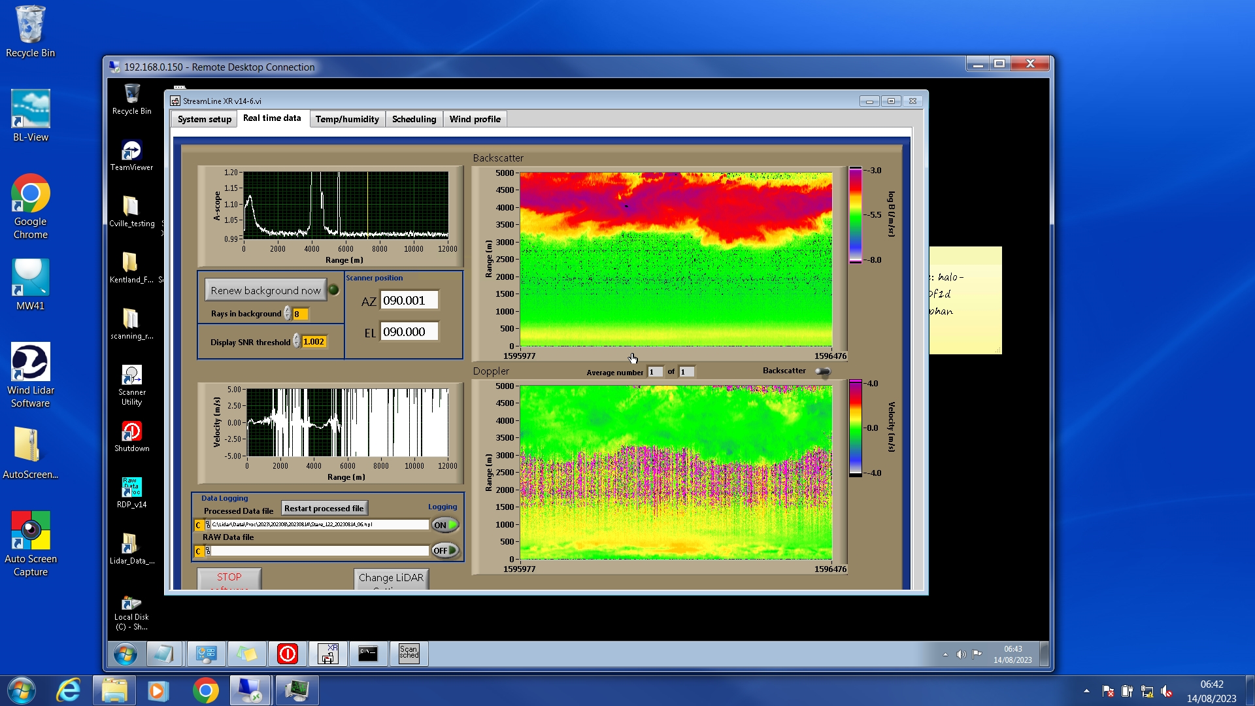Toggle processed data logging ON switch

(x=445, y=525)
